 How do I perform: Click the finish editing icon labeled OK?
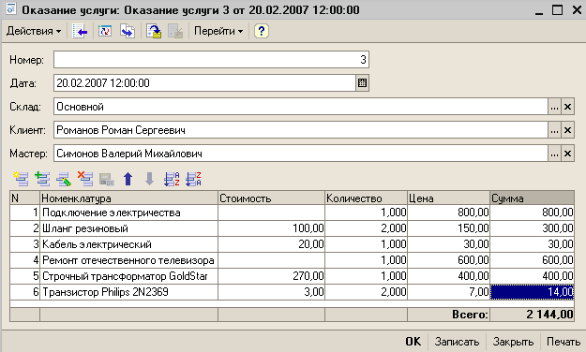tap(107, 179)
